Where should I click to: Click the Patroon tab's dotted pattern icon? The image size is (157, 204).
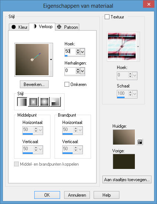59,27
